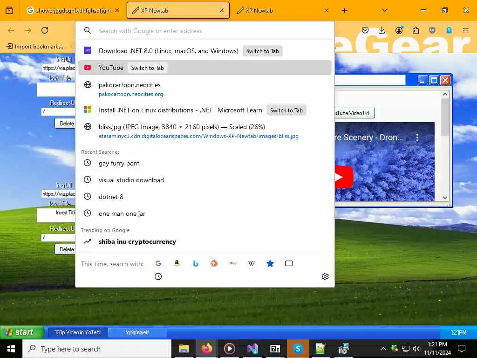Show hidden system tray icons
Screen dimensions: 477x358
click(383, 349)
